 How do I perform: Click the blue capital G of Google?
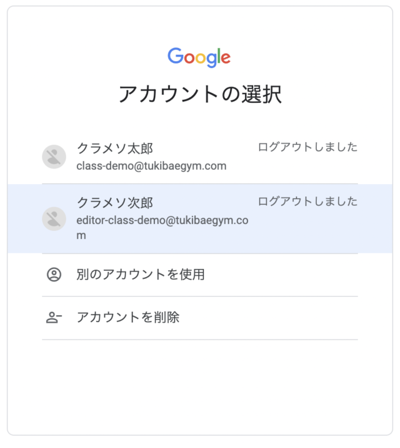click(176, 56)
